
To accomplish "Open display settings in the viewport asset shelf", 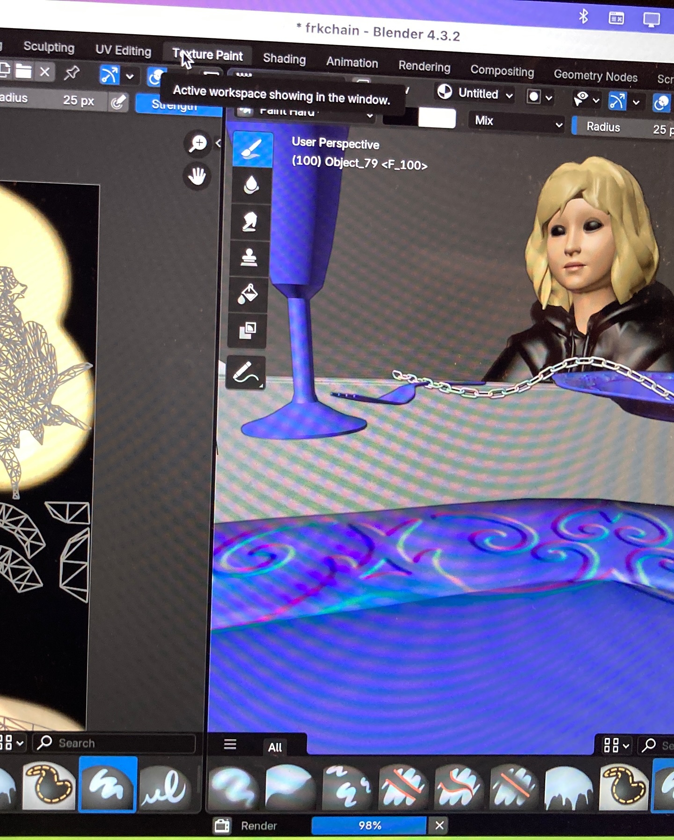I will click(615, 744).
